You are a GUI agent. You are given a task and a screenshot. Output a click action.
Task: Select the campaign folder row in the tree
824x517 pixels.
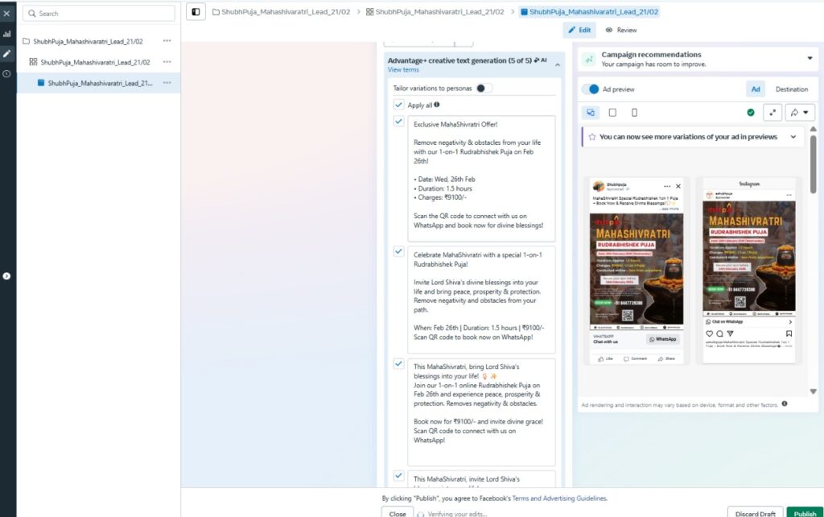[x=98, y=41]
